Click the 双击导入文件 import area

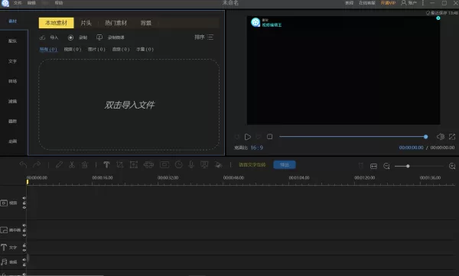click(x=129, y=105)
